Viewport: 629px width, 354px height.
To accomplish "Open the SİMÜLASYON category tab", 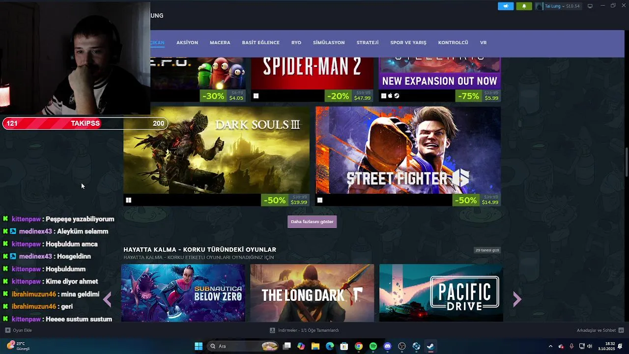I will [329, 43].
